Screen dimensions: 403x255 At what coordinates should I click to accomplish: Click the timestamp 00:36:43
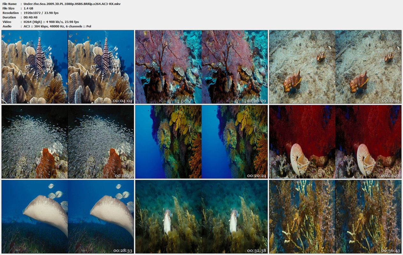(390, 251)
